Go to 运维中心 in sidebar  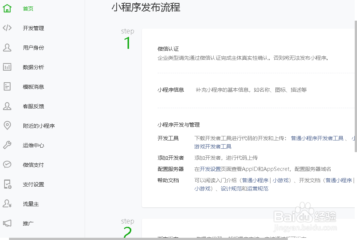click(33, 145)
